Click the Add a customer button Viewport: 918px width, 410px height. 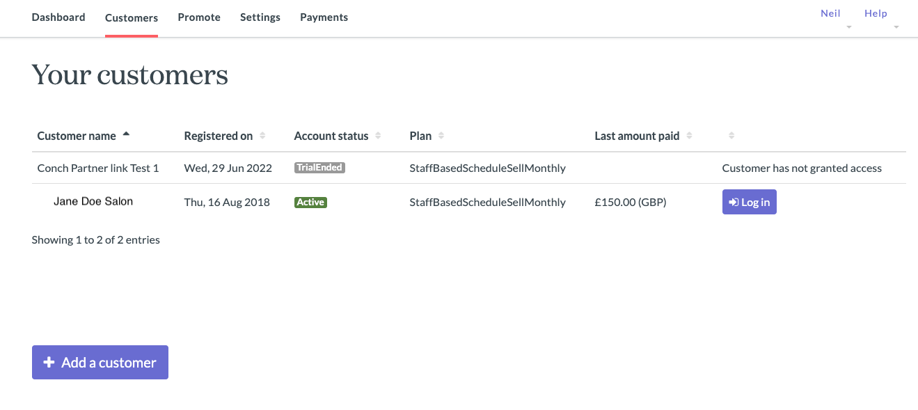coord(100,363)
